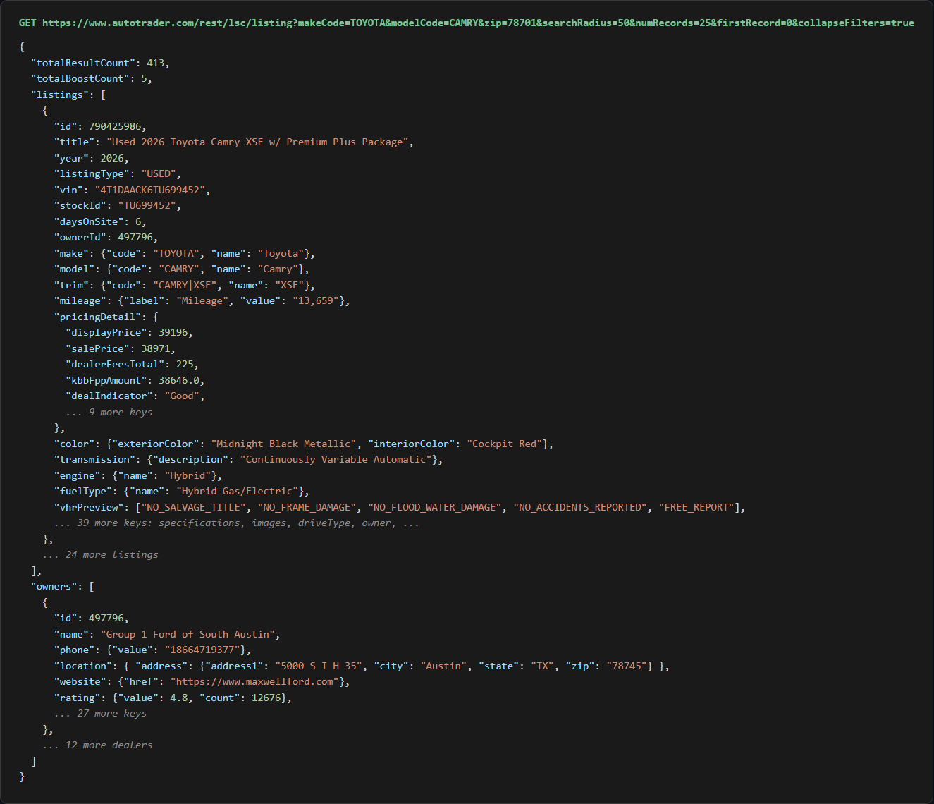Image resolution: width=934 pixels, height=804 pixels.
Task: Click transmission description Continuously Variable Automatic
Action: pos(336,459)
